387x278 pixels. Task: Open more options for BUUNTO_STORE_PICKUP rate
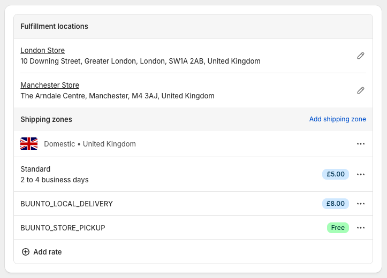361,228
